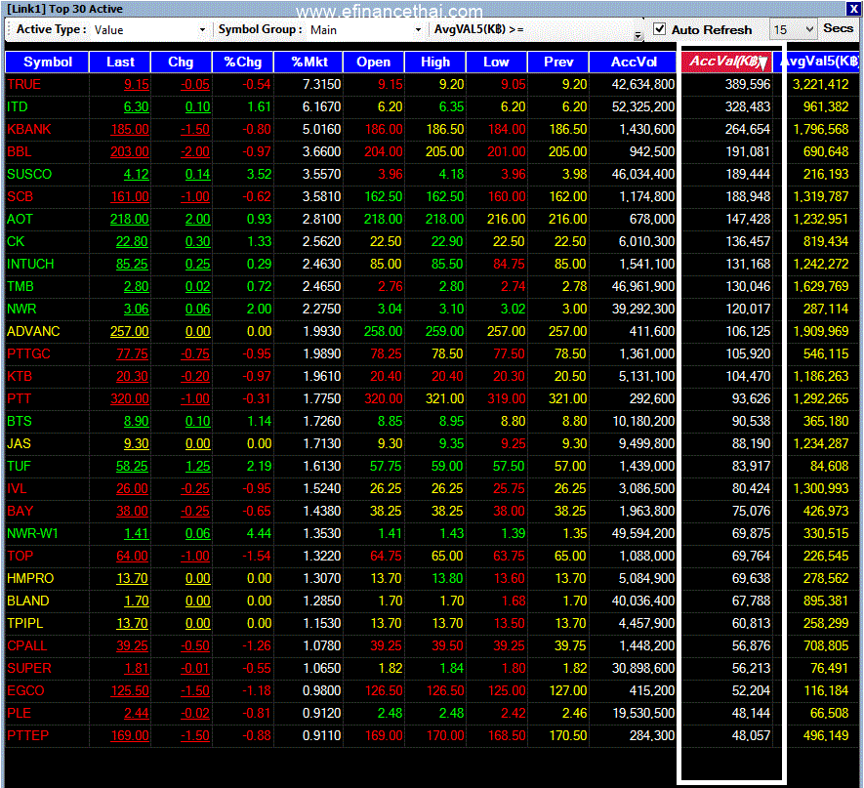Select the BTS symbol

pos(20,421)
